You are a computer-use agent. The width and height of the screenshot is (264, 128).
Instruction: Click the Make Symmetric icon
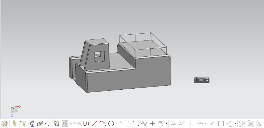tap(221, 124)
